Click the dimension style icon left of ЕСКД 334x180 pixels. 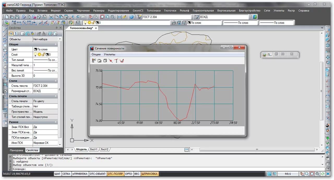pyautogui.click(x=197, y=17)
